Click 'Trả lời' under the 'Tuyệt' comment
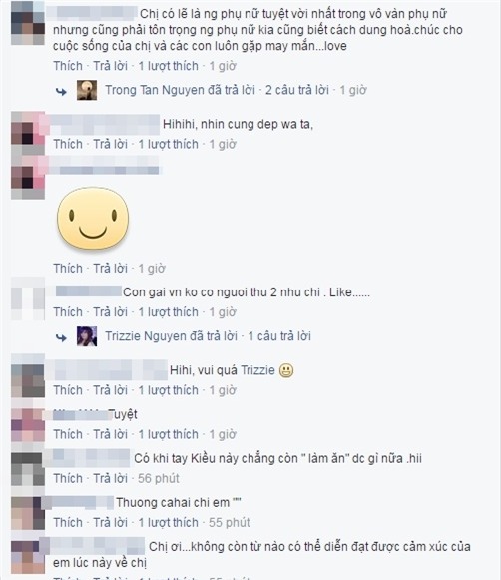This screenshot has height=580, width=501. point(110,434)
